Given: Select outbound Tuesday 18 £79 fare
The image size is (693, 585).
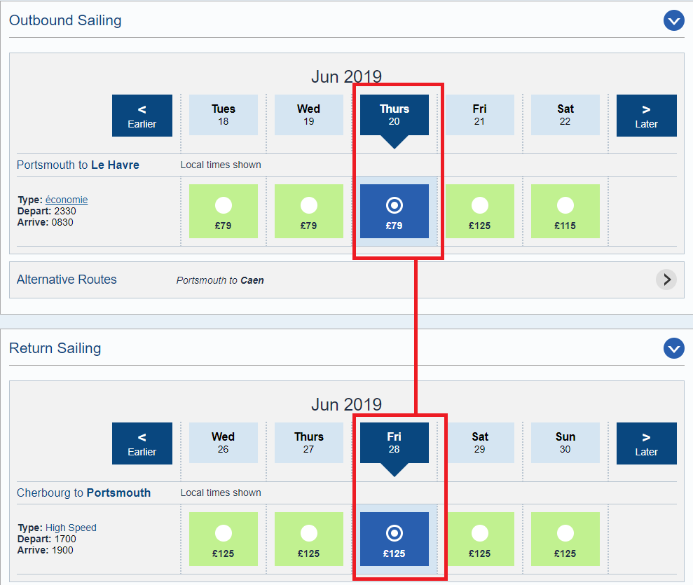Looking at the screenshot, I should pos(224,211).
